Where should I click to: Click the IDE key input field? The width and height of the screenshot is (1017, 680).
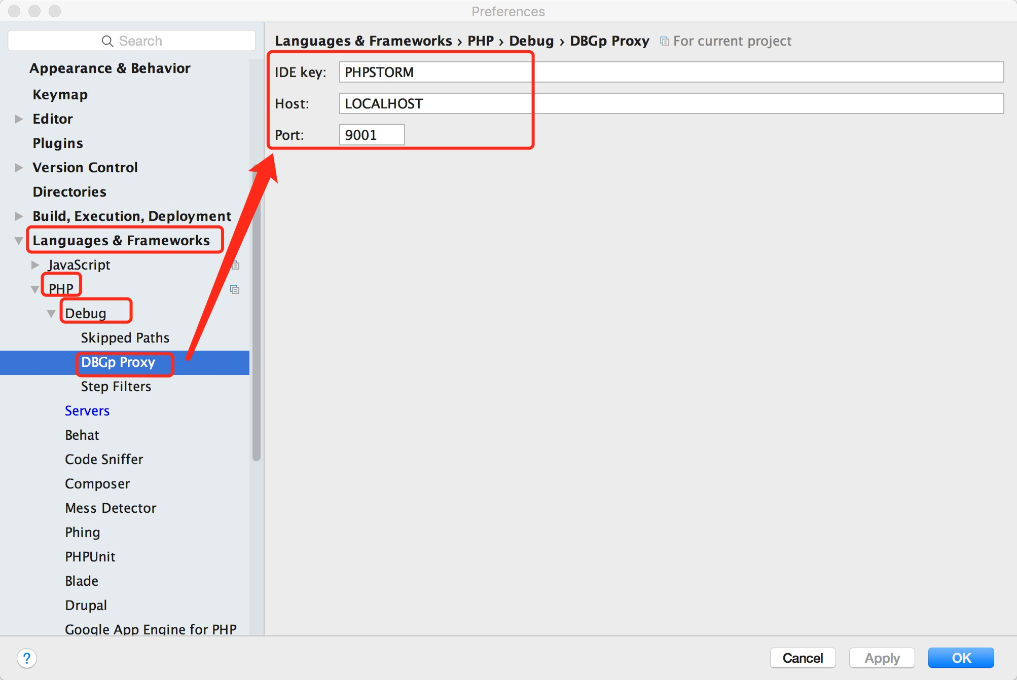coord(671,72)
